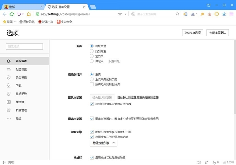The height and width of the screenshot is (165, 236).
Task: Open the undo-close dropdown arrow
Action: [x=22, y=14]
